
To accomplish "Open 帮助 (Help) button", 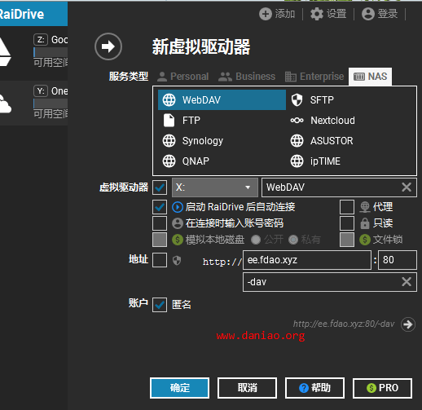I will 314,388.
